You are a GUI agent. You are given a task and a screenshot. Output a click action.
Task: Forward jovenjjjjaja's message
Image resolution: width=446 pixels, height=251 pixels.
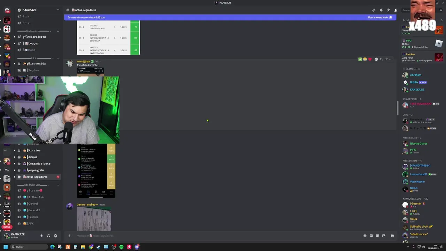point(386,59)
